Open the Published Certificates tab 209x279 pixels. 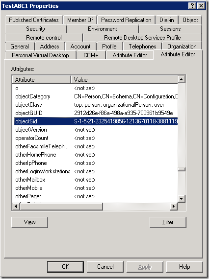(x=34, y=20)
